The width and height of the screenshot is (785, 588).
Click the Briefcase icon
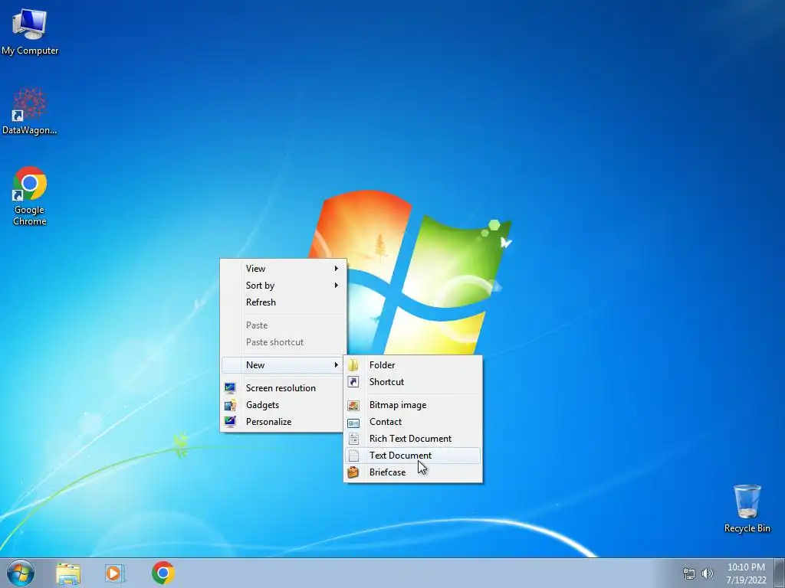353,472
